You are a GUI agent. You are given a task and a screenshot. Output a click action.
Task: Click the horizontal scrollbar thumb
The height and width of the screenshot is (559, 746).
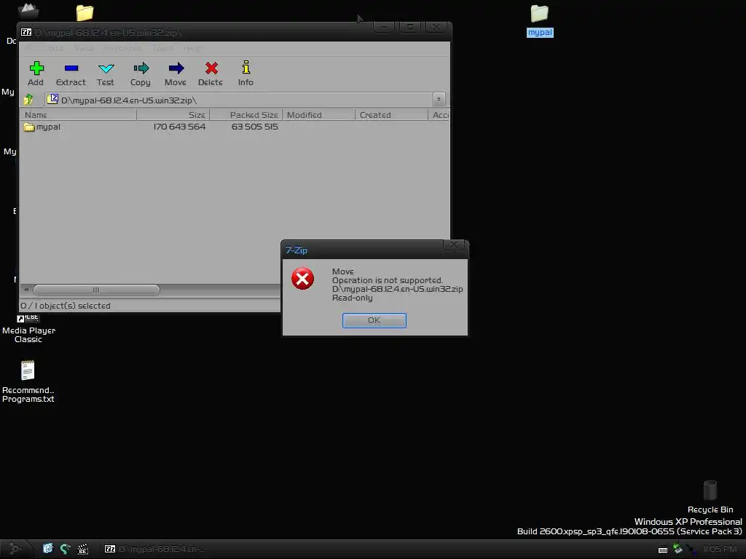(x=97, y=290)
